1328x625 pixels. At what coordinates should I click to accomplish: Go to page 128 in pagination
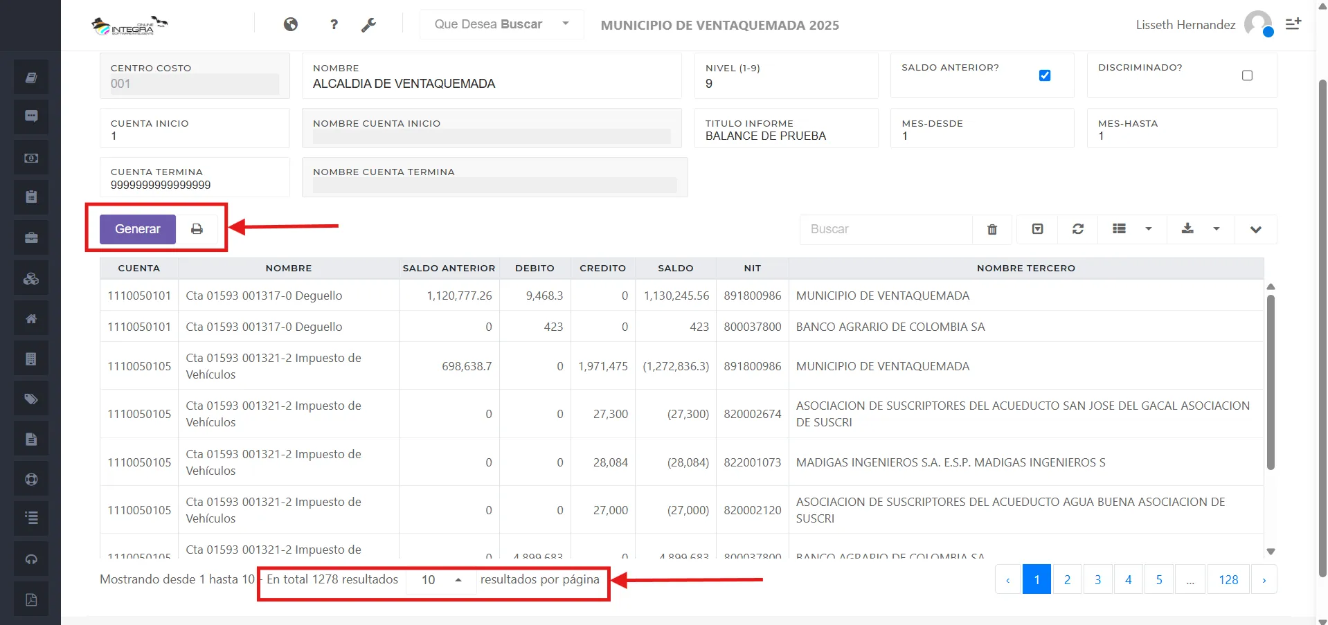pyautogui.click(x=1228, y=579)
